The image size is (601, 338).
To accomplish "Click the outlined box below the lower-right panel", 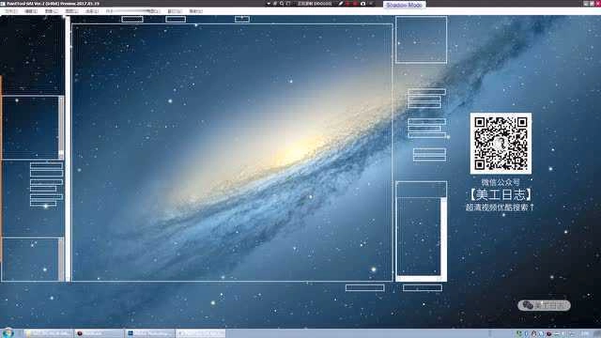I will click(423, 288).
